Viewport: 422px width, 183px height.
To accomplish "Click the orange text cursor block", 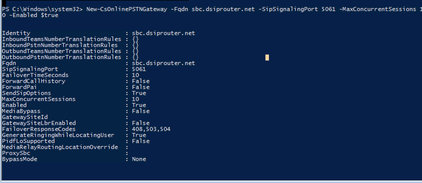I will (267, 57).
